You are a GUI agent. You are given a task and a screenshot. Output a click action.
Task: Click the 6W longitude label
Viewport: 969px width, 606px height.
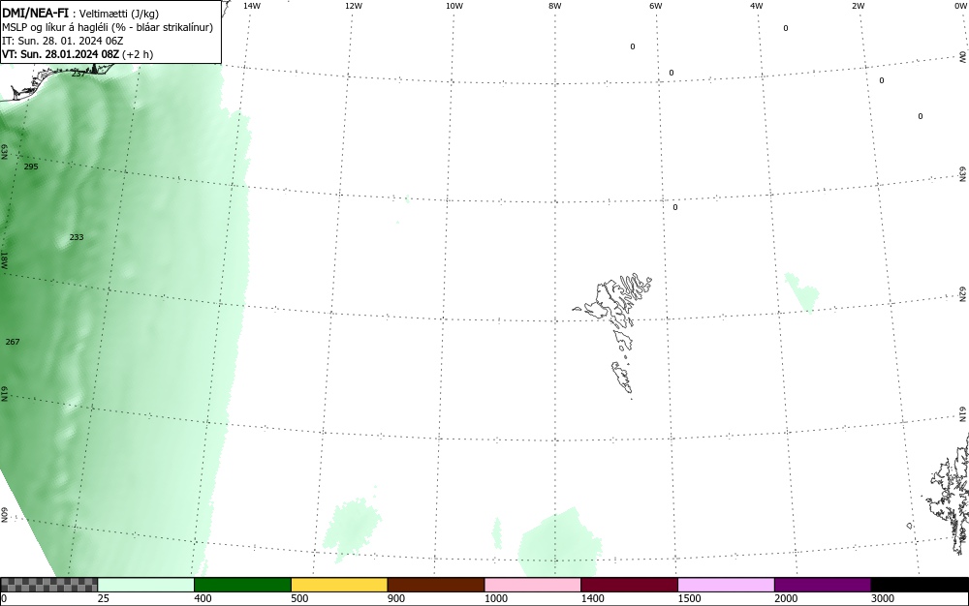[656, 6]
